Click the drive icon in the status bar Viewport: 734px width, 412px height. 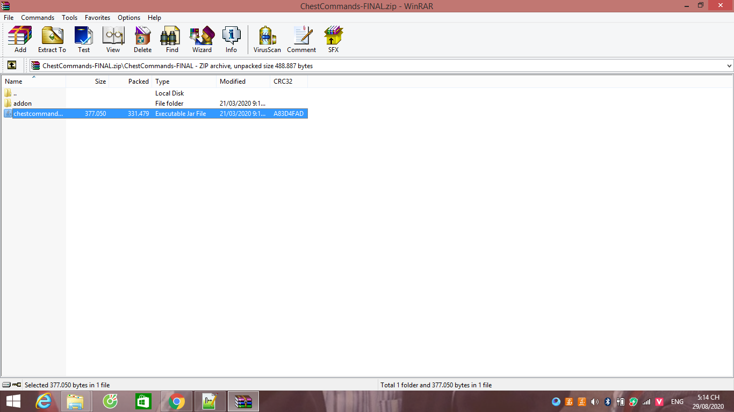click(6, 385)
